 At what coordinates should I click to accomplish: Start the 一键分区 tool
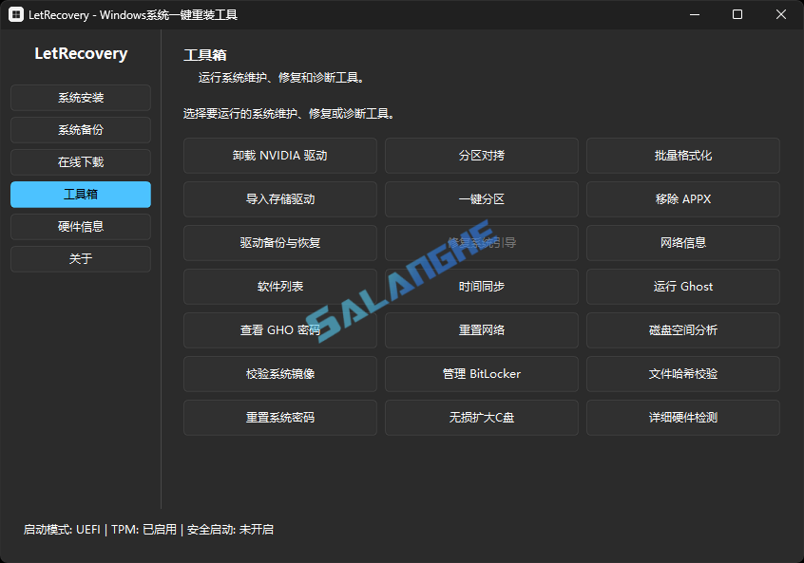(x=482, y=199)
